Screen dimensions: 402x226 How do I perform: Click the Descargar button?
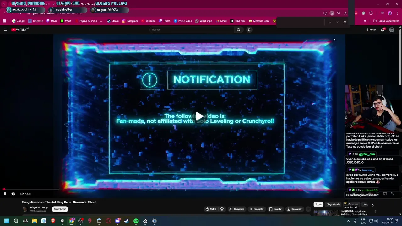tap(294, 209)
